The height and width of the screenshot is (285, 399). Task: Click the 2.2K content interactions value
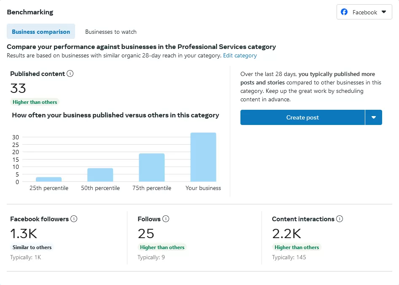(x=286, y=233)
